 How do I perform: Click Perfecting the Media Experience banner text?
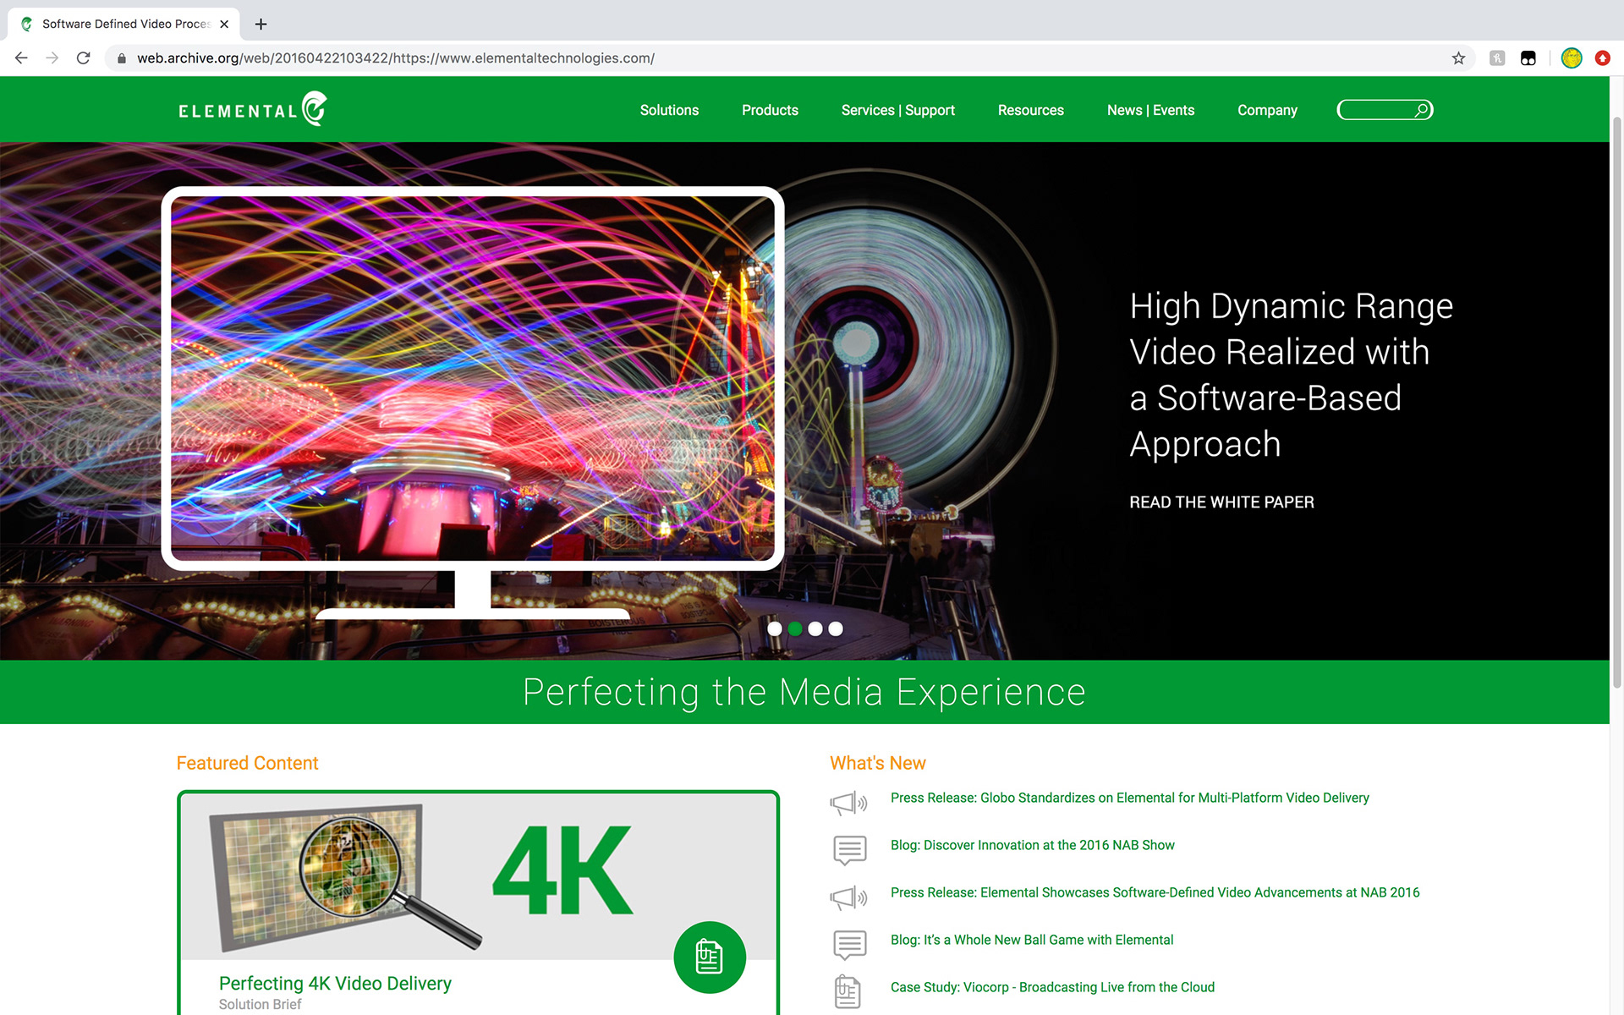click(804, 692)
